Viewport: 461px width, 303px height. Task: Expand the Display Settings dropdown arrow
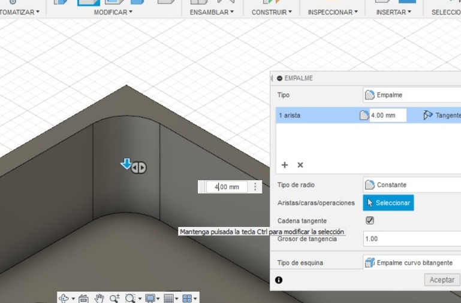158,299
